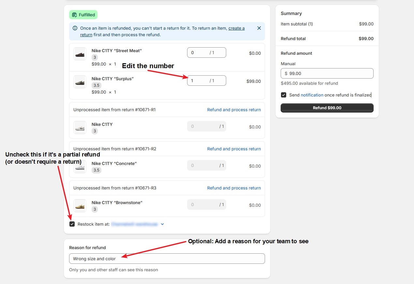
Task: Click the Surplus line total $99.00
Action: coord(254,81)
